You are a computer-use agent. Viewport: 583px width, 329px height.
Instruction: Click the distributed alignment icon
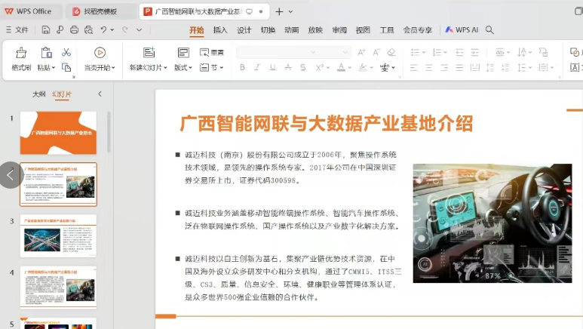point(475,67)
